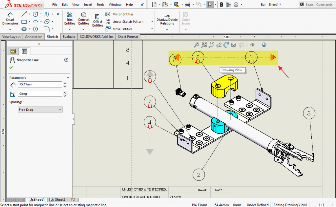This screenshot has height=207, width=336.
Task: Toggle the pin next to Help menu
Action: click(142, 5)
